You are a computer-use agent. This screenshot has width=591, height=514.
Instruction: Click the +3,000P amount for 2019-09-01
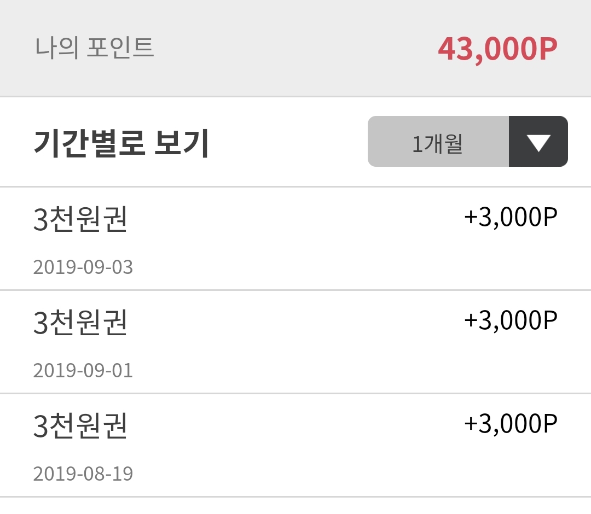(510, 320)
